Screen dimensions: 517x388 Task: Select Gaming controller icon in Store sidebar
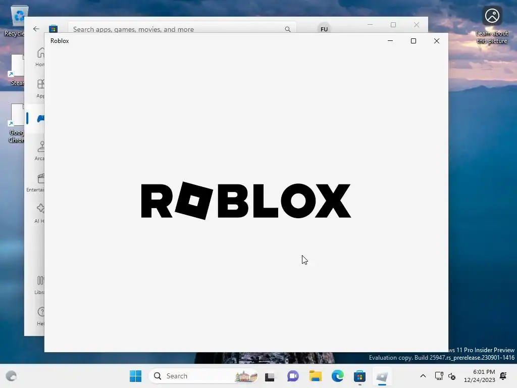pos(40,118)
